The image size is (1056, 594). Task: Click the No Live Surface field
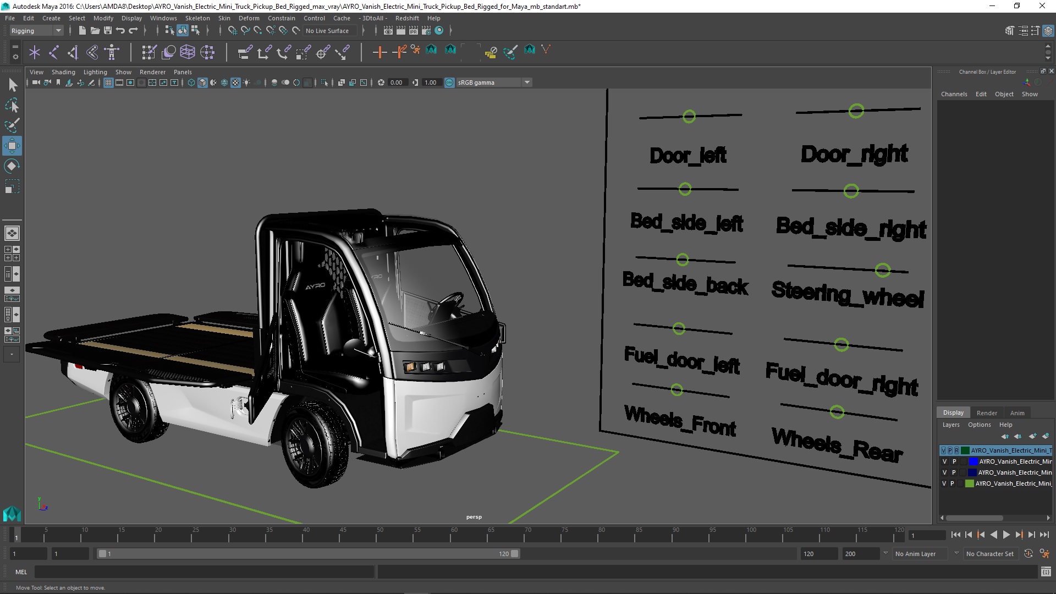330,31
